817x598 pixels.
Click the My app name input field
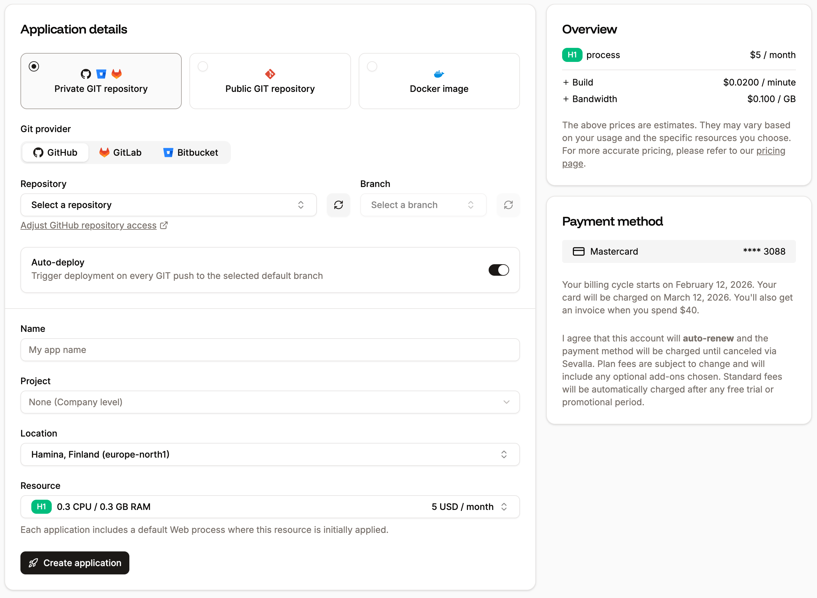click(270, 350)
